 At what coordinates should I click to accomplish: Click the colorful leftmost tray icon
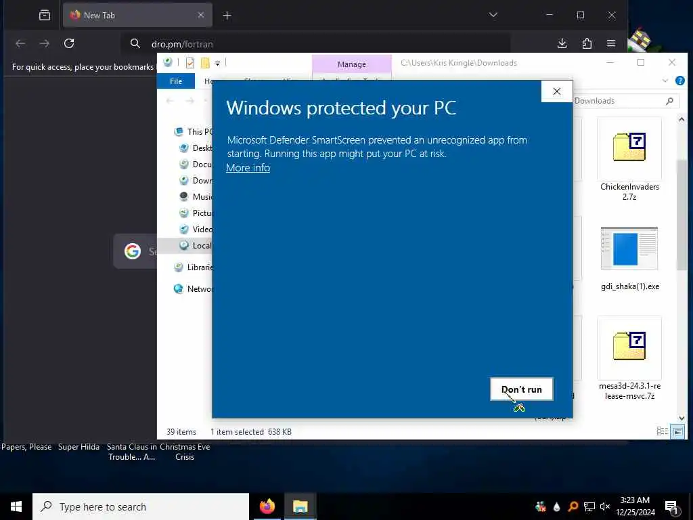pyautogui.click(x=541, y=506)
